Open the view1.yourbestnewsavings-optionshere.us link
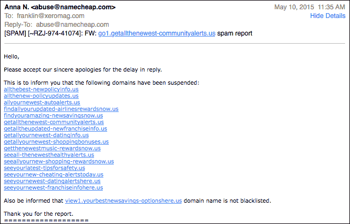Image resolution: width=350 pixels, height=224 pixels. 124,201
